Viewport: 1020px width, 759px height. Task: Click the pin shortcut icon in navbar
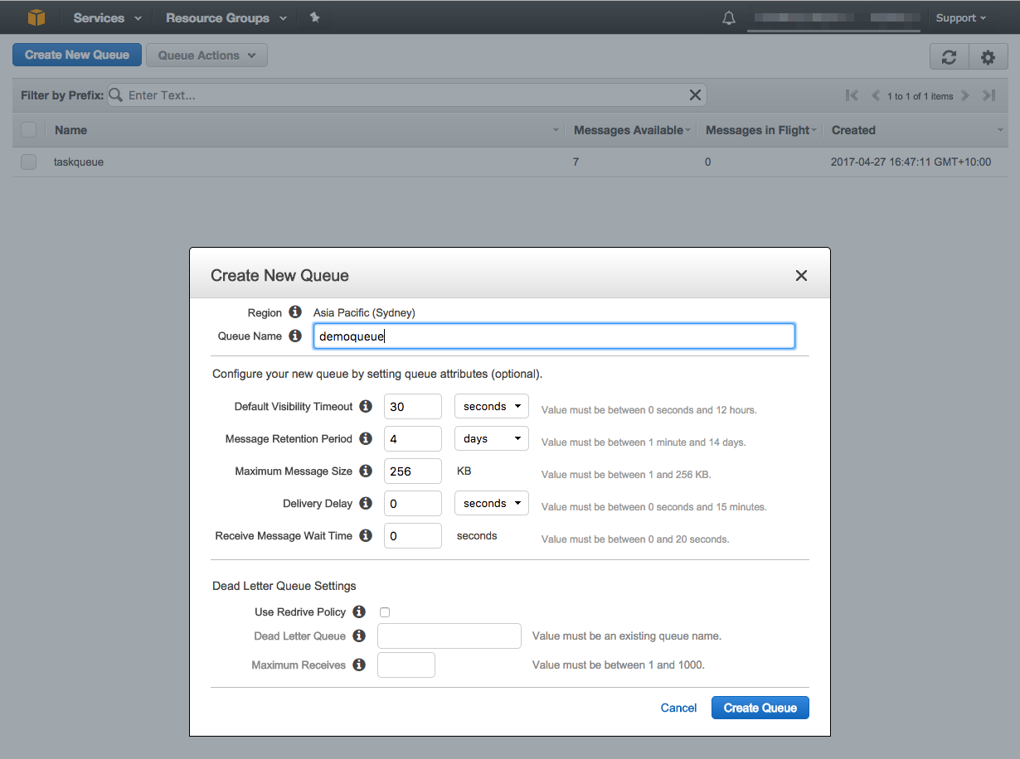314,17
